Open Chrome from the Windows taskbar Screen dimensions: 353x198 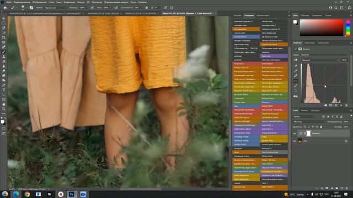click(x=27, y=194)
